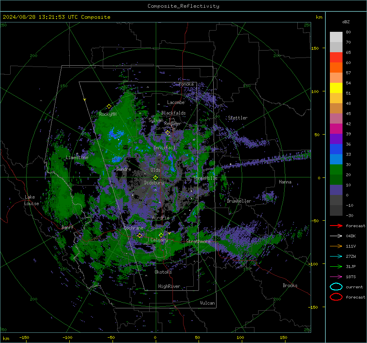Click the Sylvan map label
The image size is (367, 343).
[x=156, y=120]
